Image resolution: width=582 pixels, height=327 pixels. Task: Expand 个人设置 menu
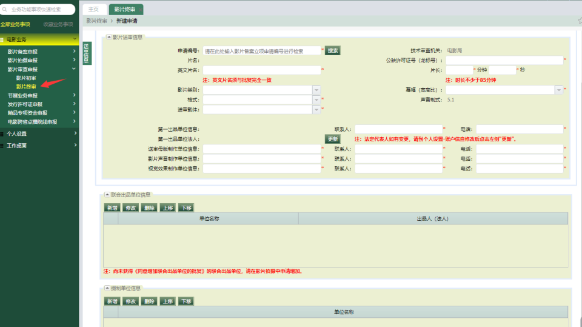point(75,133)
